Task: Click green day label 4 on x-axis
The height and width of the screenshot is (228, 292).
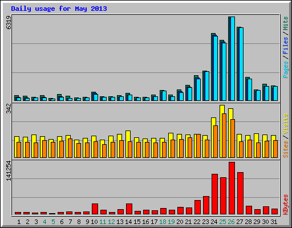Action: [44, 222]
